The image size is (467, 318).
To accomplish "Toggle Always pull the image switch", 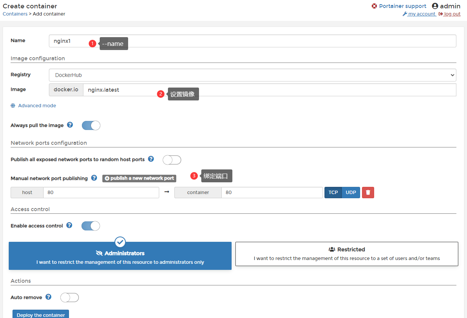I will coord(91,125).
